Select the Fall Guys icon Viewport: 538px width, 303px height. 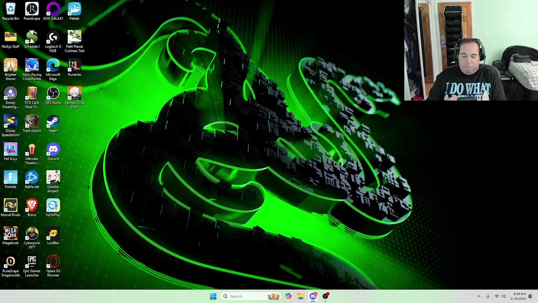[11, 152]
